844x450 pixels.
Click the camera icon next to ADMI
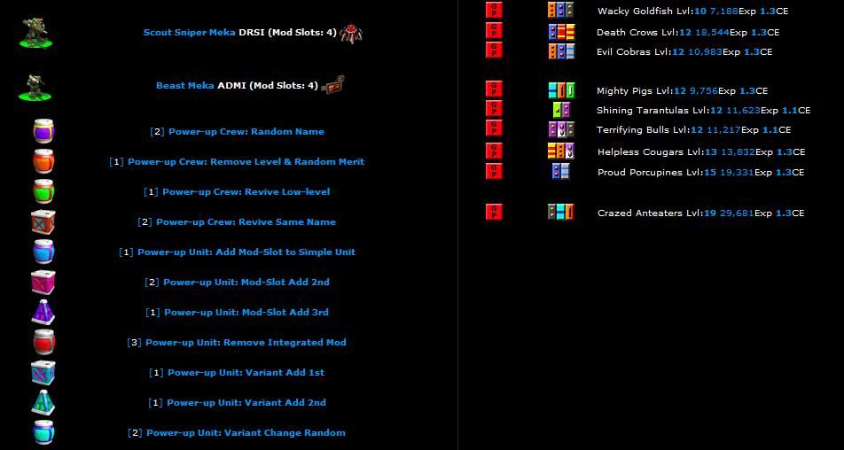(332, 86)
